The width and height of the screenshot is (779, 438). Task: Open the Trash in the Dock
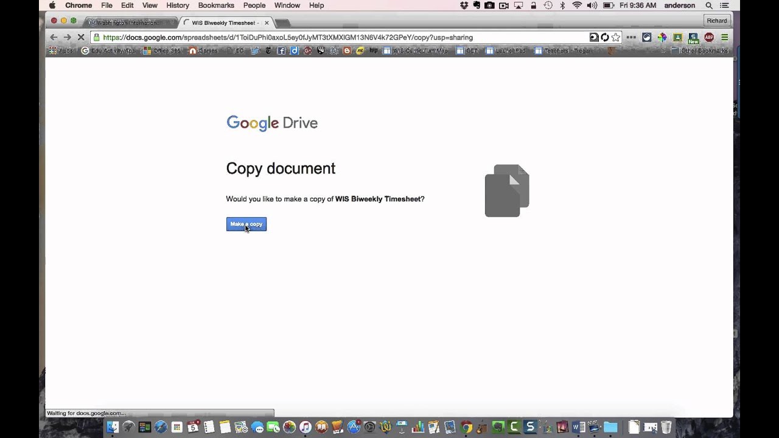(666, 427)
